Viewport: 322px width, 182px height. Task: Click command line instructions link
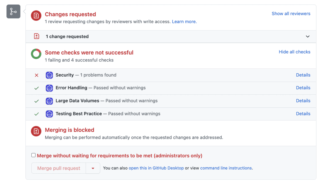pos(226,168)
